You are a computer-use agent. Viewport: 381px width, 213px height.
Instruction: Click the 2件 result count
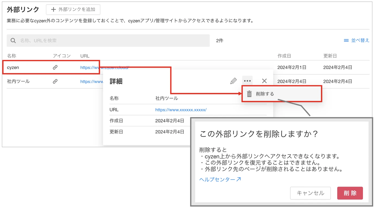coord(220,41)
